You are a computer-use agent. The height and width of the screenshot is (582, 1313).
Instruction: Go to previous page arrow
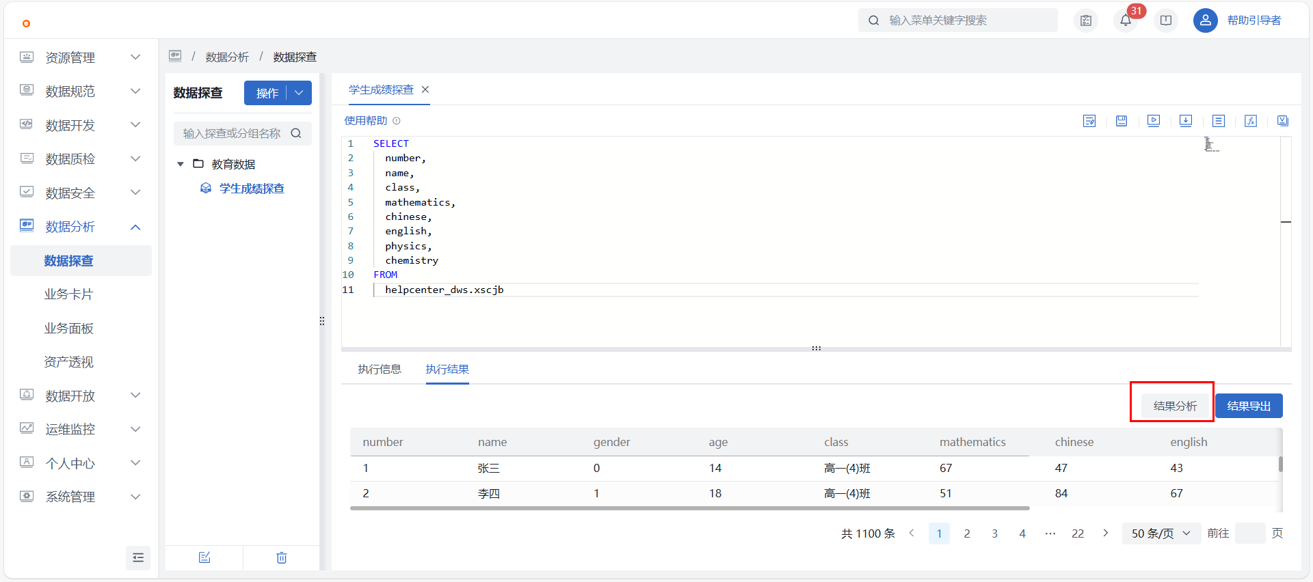[x=912, y=533]
